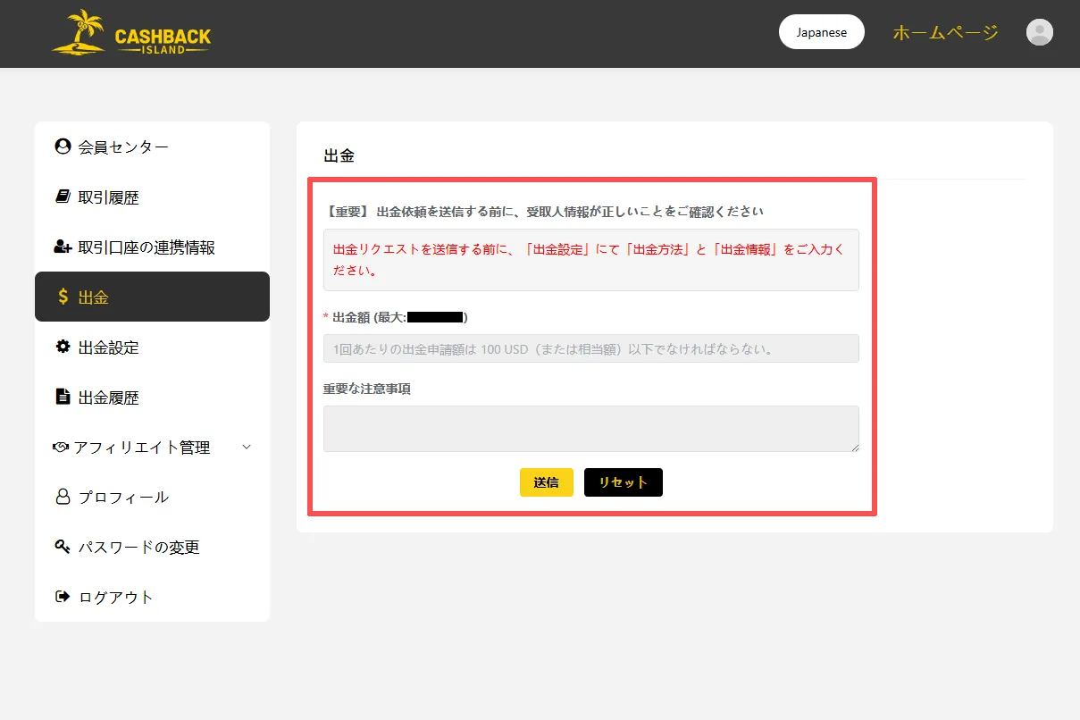Open the Japanese language selector

point(821,32)
